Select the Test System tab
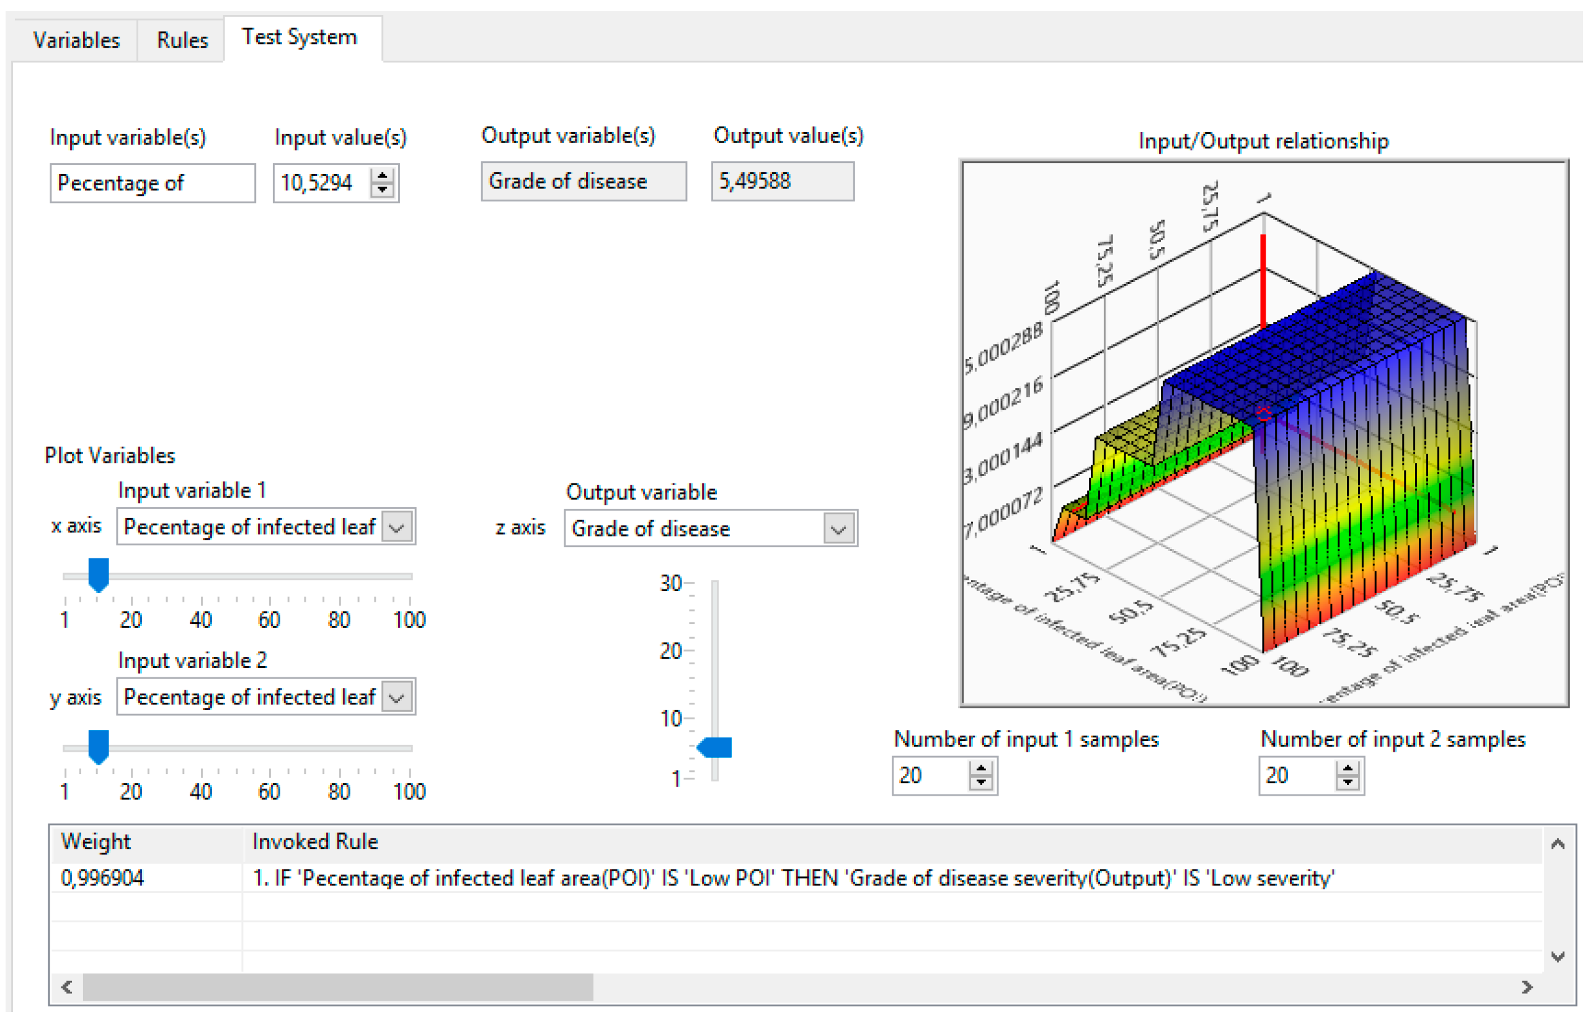 [x=300, y=37]
